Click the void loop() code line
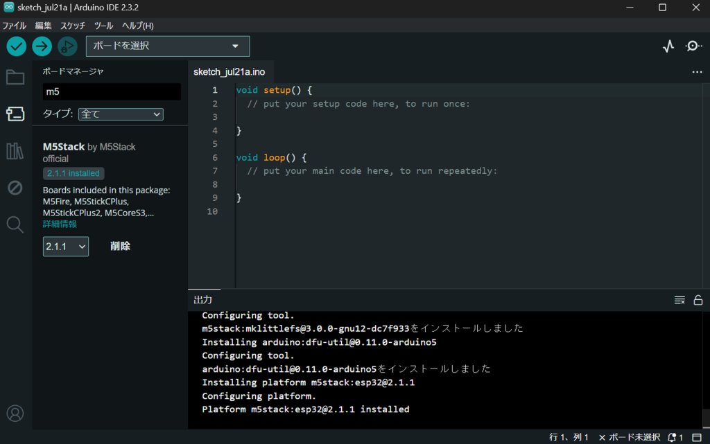710x444 pixels. point(271,157)
